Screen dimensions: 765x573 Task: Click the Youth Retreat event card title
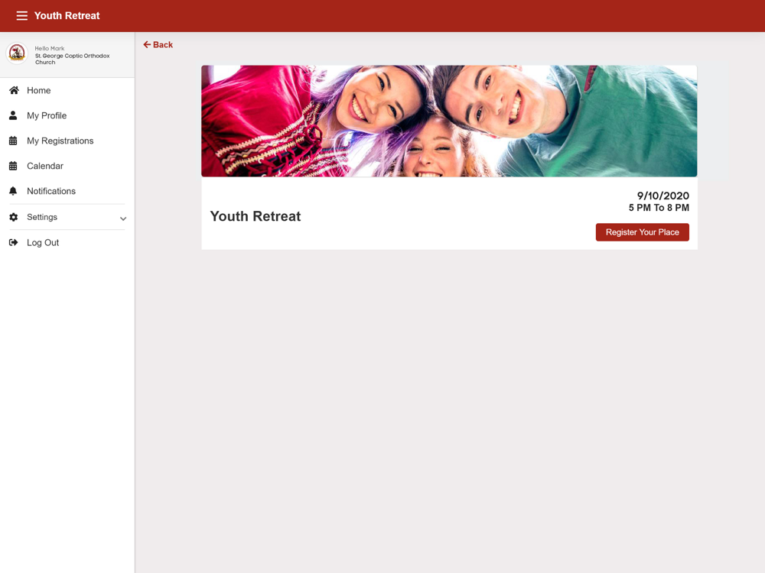pos(256,216)
